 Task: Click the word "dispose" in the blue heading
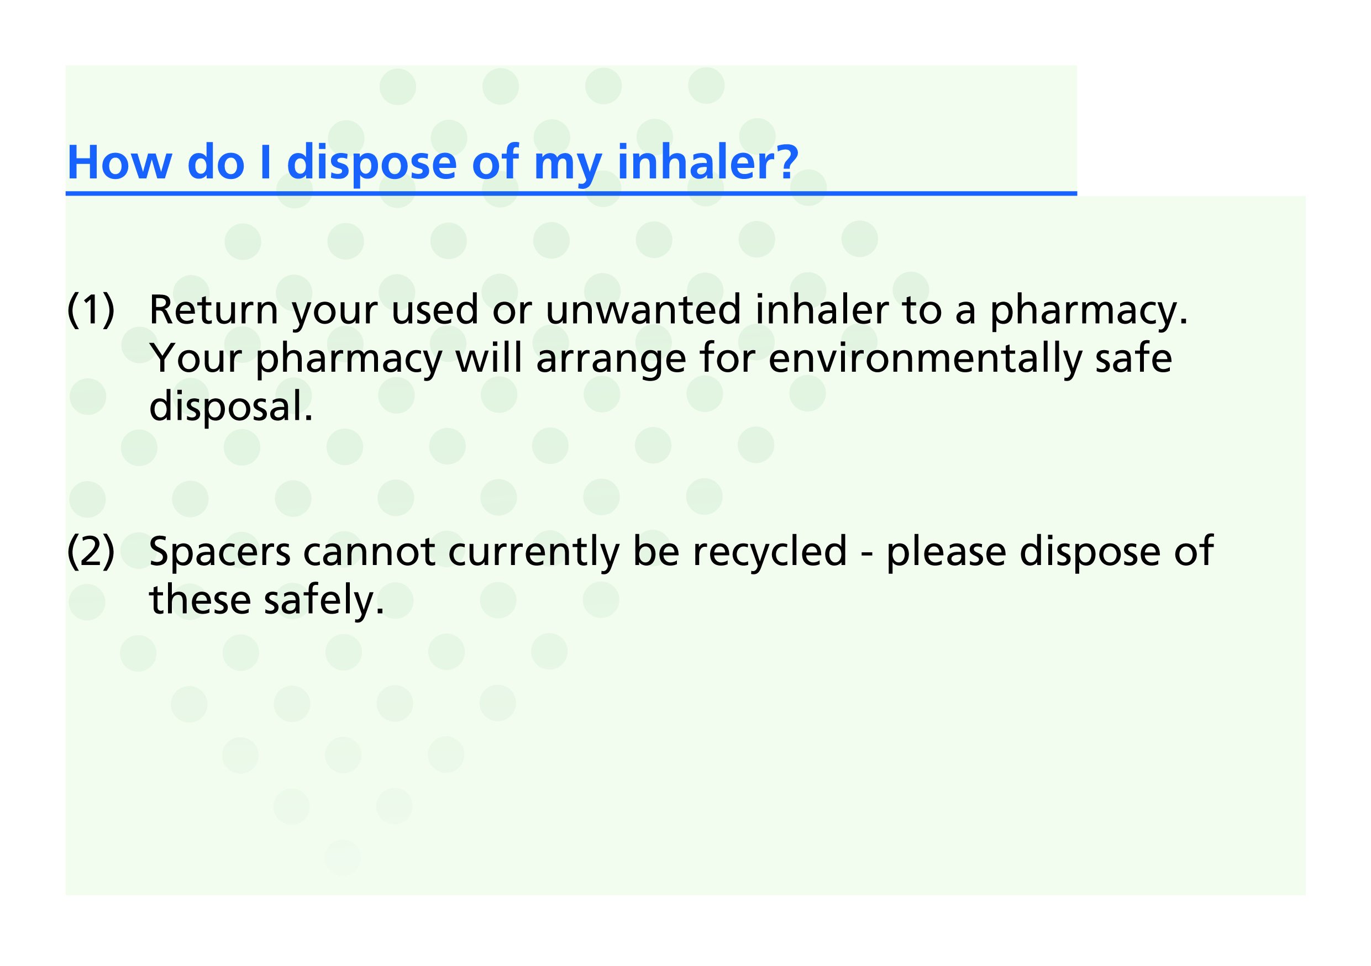pyautogui.click(x=372, y=164)
